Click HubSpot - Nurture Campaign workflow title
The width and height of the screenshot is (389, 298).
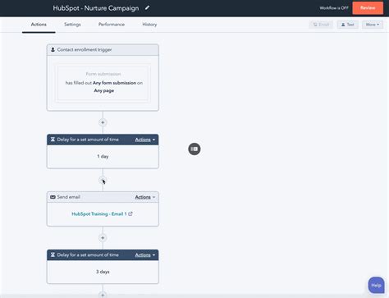click(96, 8)
